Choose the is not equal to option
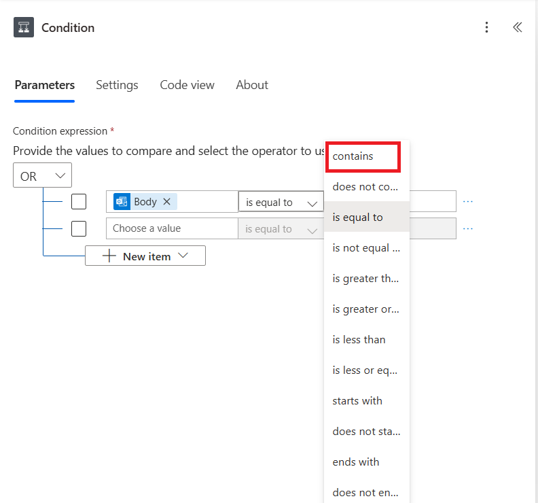 click(367, 247)
